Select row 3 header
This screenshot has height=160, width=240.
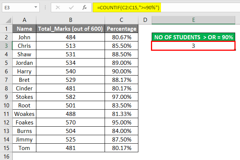[6, 46]
